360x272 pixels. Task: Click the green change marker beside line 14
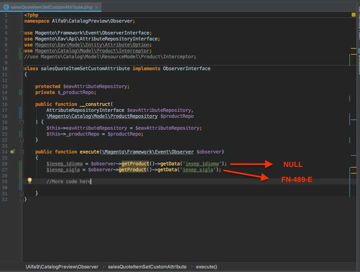point(20,92)
